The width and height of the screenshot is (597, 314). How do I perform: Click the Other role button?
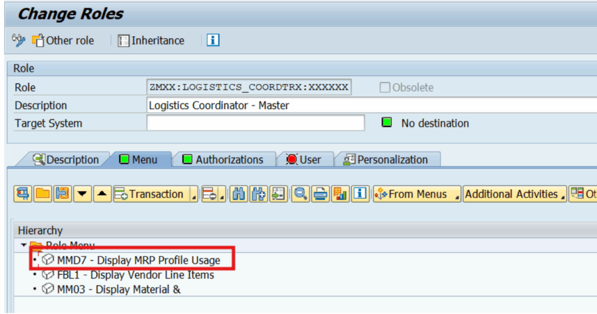(63, 40)
